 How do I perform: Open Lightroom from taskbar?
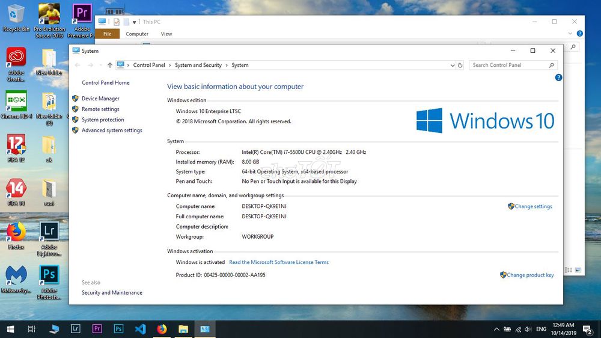(76, 329)
